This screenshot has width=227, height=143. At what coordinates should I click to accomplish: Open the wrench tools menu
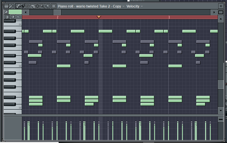coord(11,6)
